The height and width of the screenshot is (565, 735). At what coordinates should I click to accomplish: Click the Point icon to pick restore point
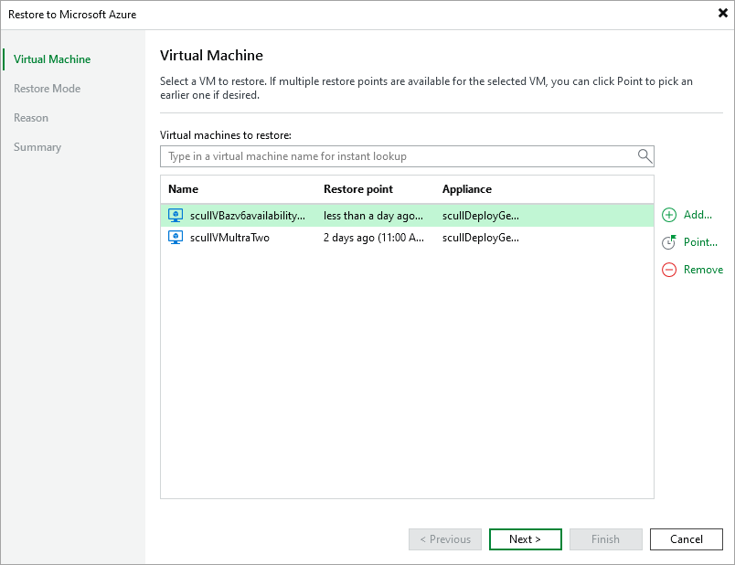(669, 242)
